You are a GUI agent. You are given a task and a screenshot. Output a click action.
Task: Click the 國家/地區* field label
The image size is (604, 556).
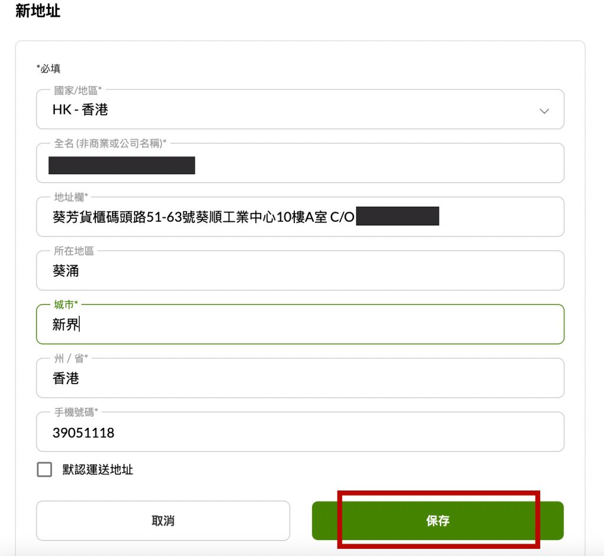78,91
